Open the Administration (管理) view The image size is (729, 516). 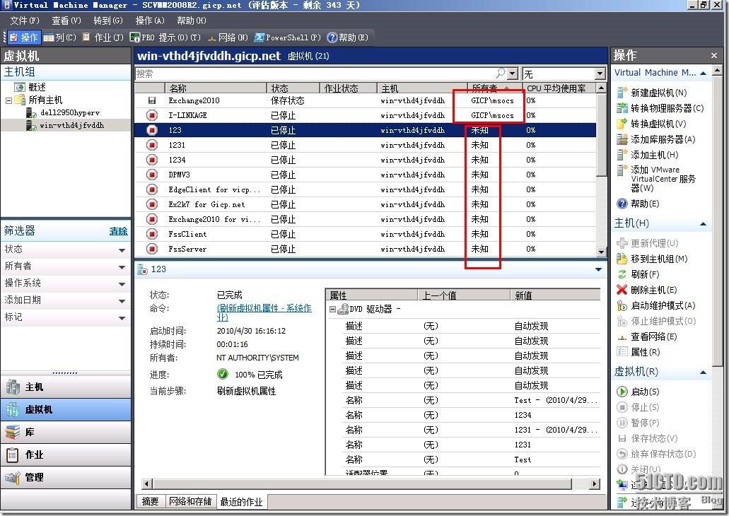point(66,477)
